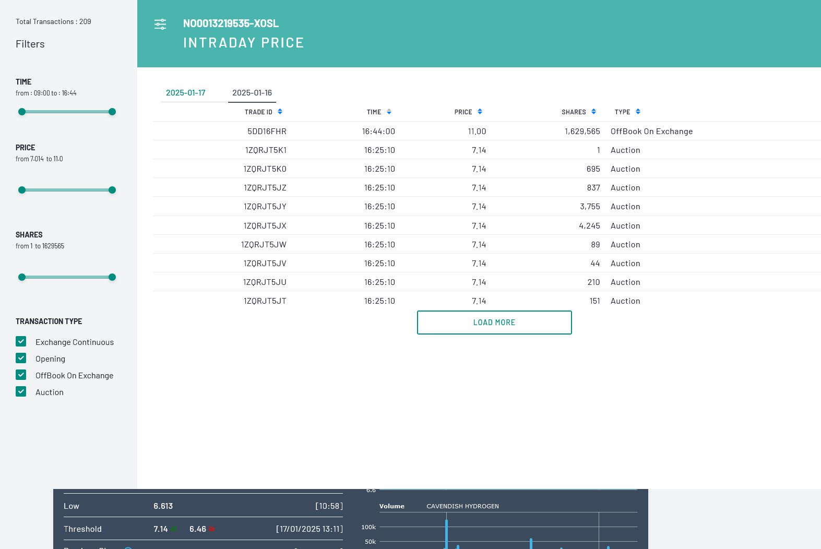Click the Price filter maximum handle
Image resolution: width=821 pixels, height=549 pixels.
tap(112, 190)
